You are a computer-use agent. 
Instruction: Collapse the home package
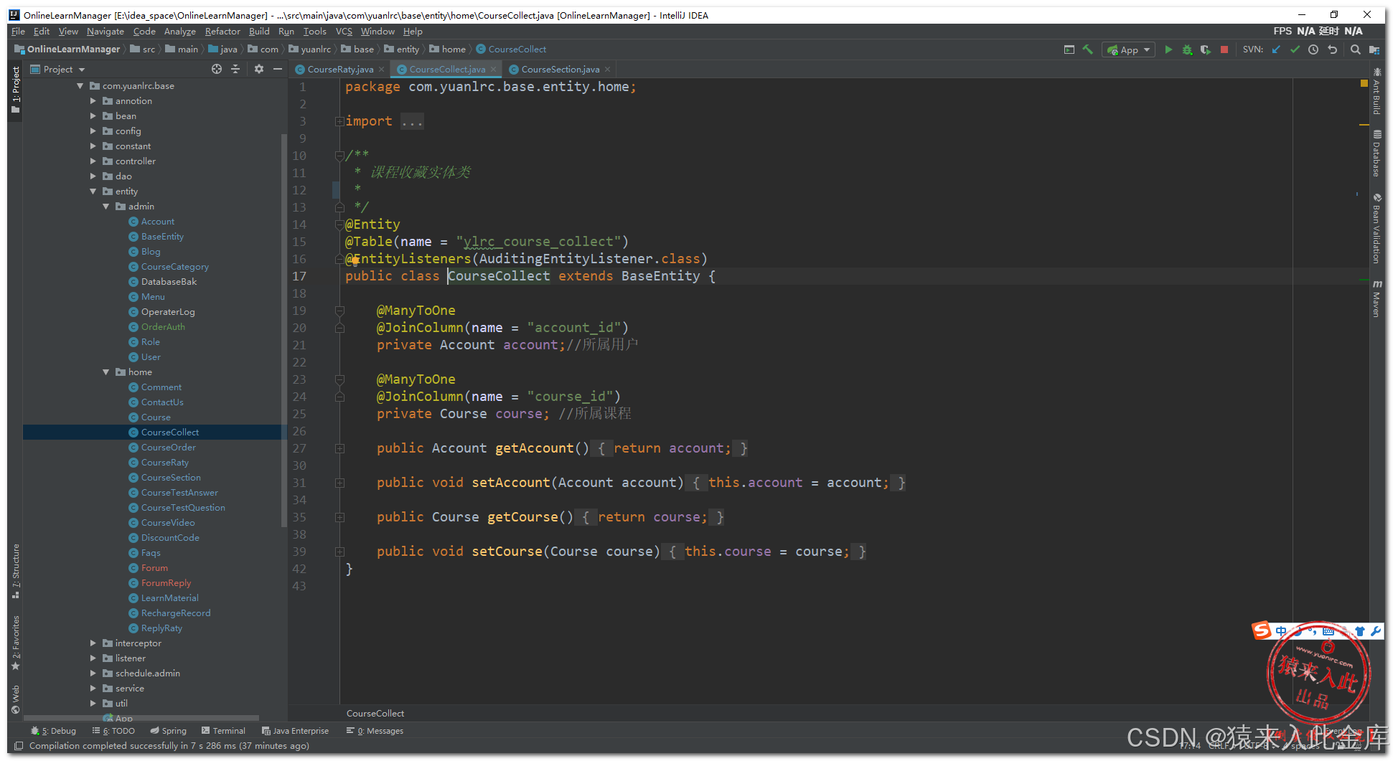pyautogui.click(x=106, y=372)
